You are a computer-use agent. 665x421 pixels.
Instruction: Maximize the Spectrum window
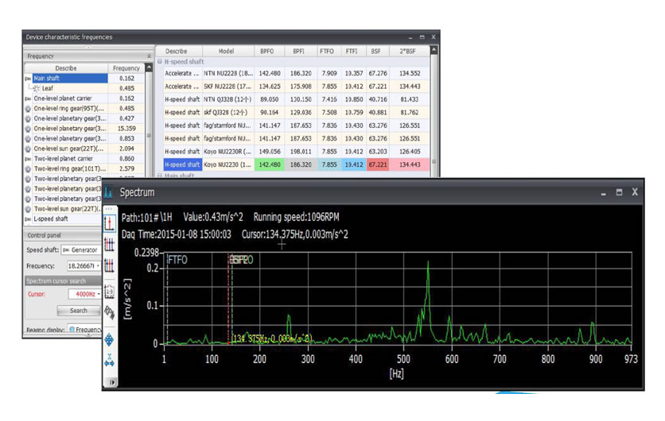click(x=619, y=192)
